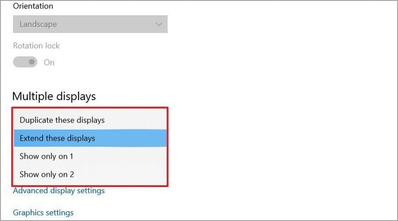Choose the highlighted Extend these displays option
398x221 pixels.
point(90,138)
